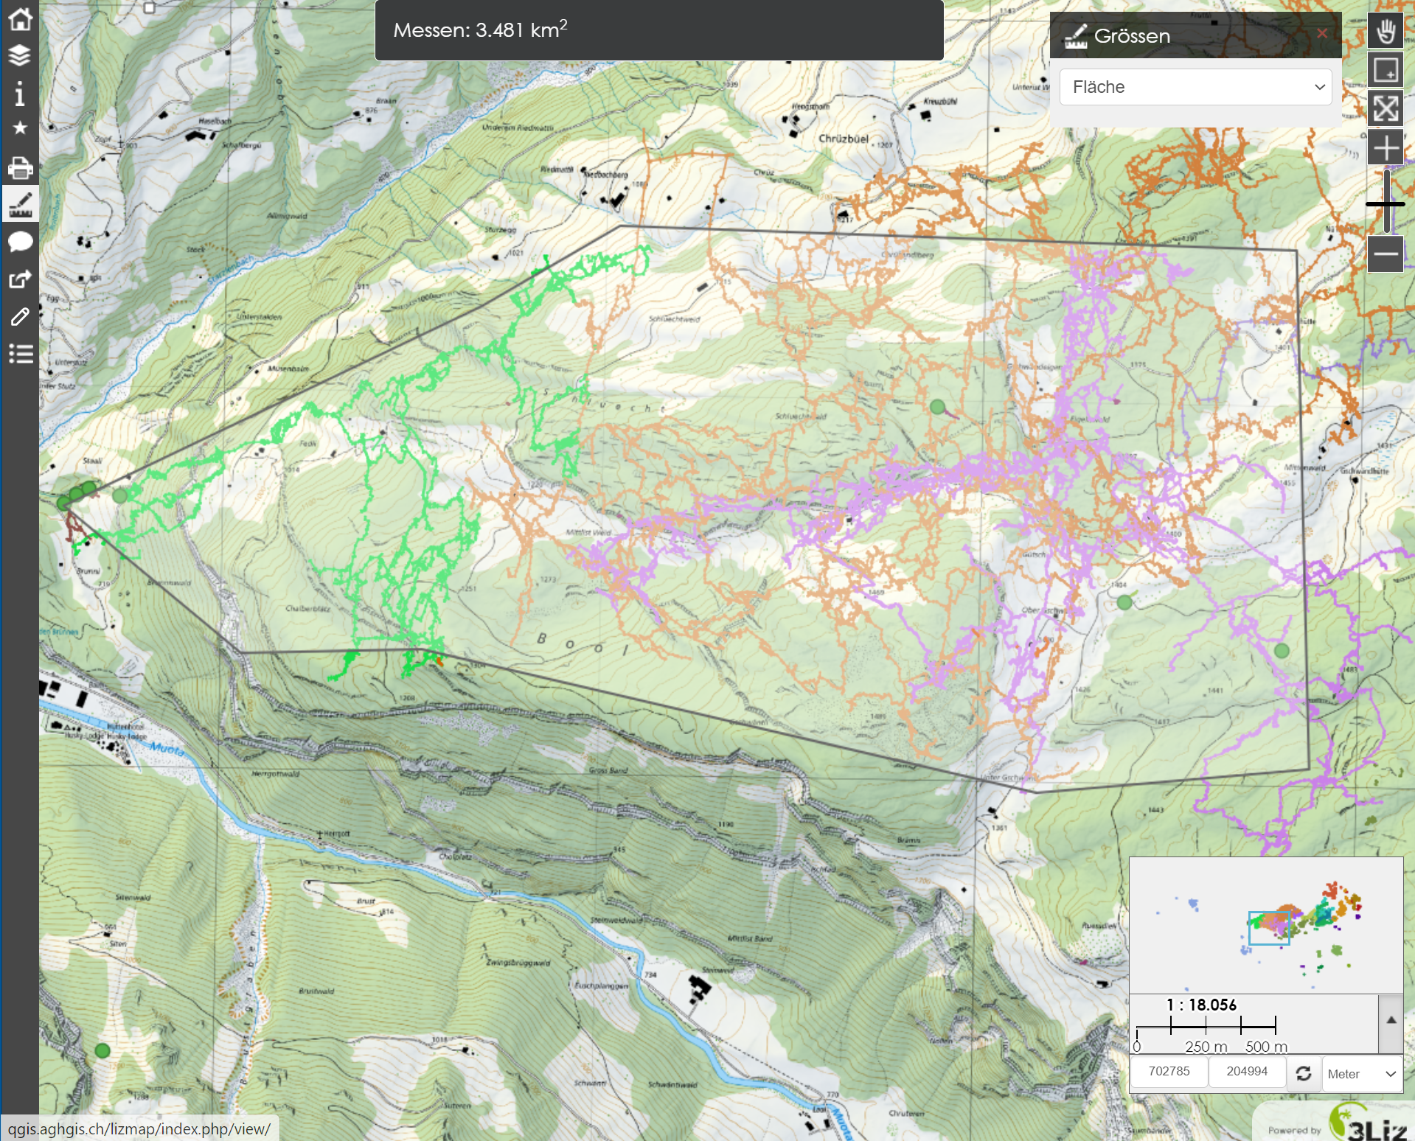Toggle the tooltip speech bubble tool
This screenshot has width=1415, height=1141.
click(x=20, y=242)
